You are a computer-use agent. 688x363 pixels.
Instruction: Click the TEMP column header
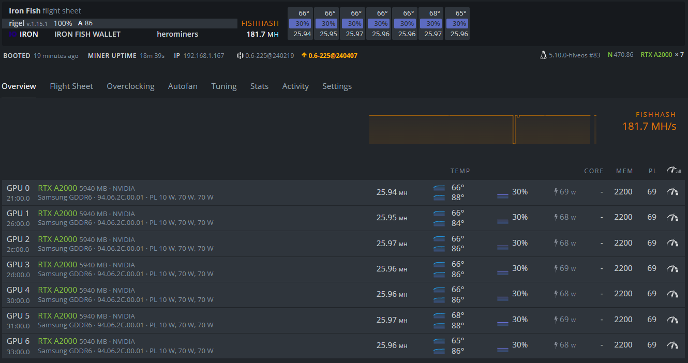click(x=460, y=171)
